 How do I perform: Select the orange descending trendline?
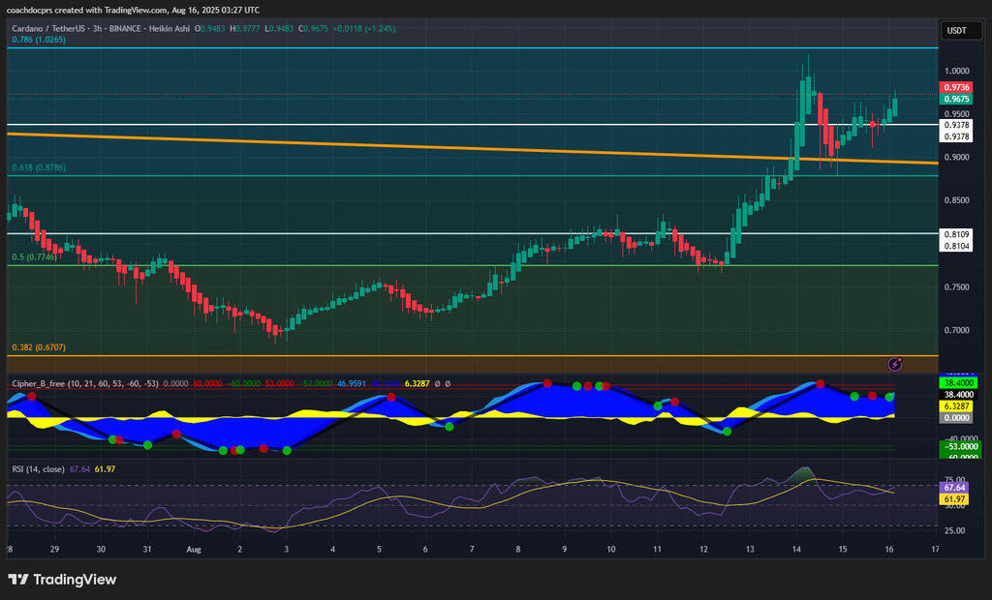click(x=387, y=145)
